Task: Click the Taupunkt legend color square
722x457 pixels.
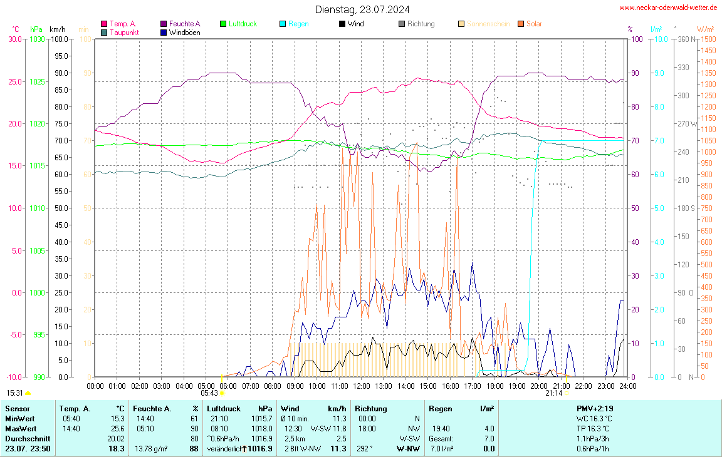Action: [x=104, y=32]
